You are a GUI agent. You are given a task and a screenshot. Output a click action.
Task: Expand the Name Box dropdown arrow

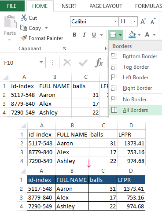pos(41,62)
